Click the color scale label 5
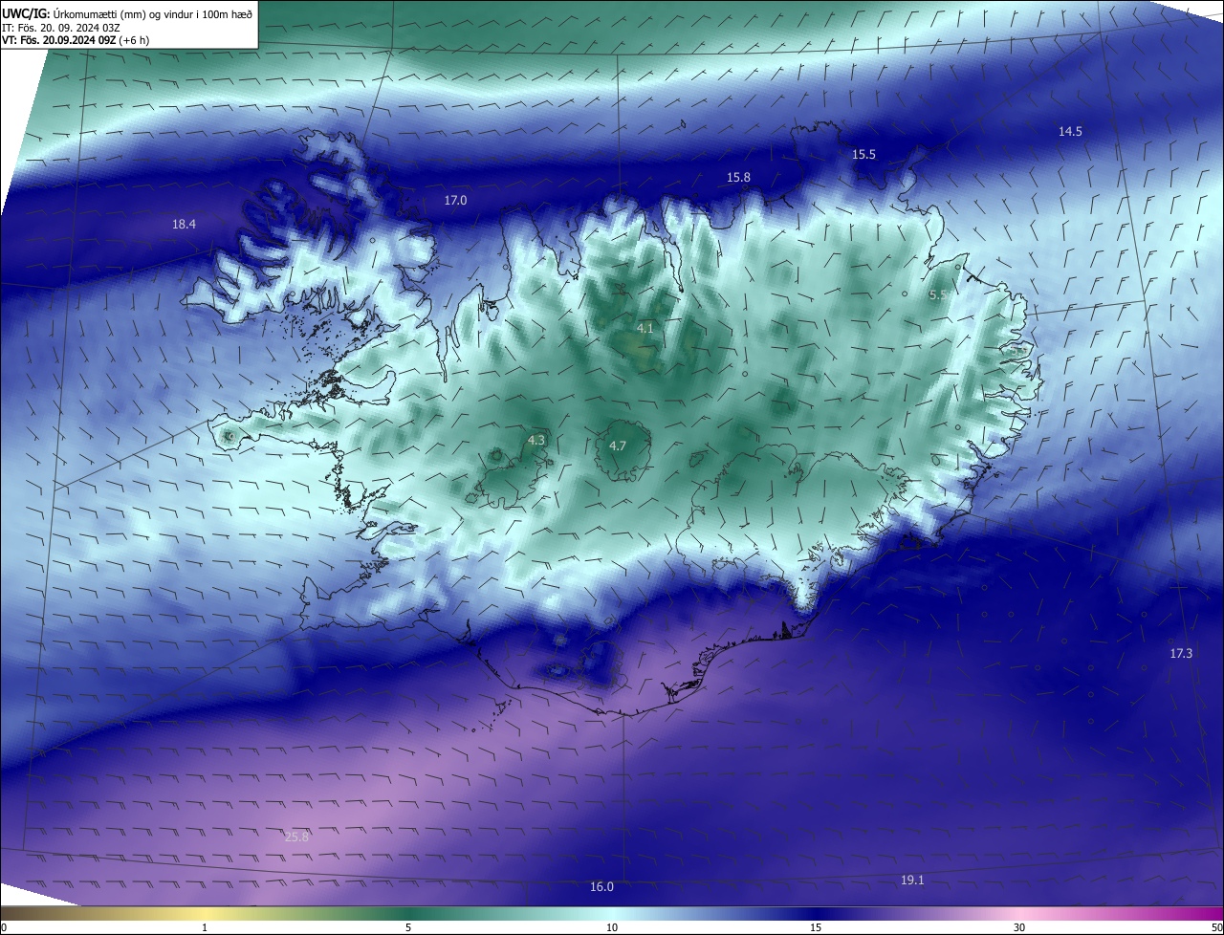The width and height of the screenshot is (1224, 935). [x=408, y=928]
